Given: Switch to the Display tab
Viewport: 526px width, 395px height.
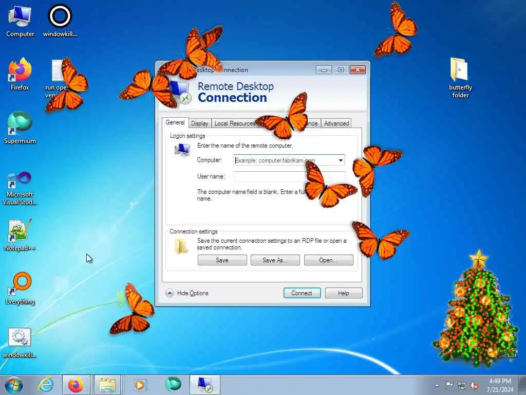Looking at the screenshot, I should coord(200,123).
